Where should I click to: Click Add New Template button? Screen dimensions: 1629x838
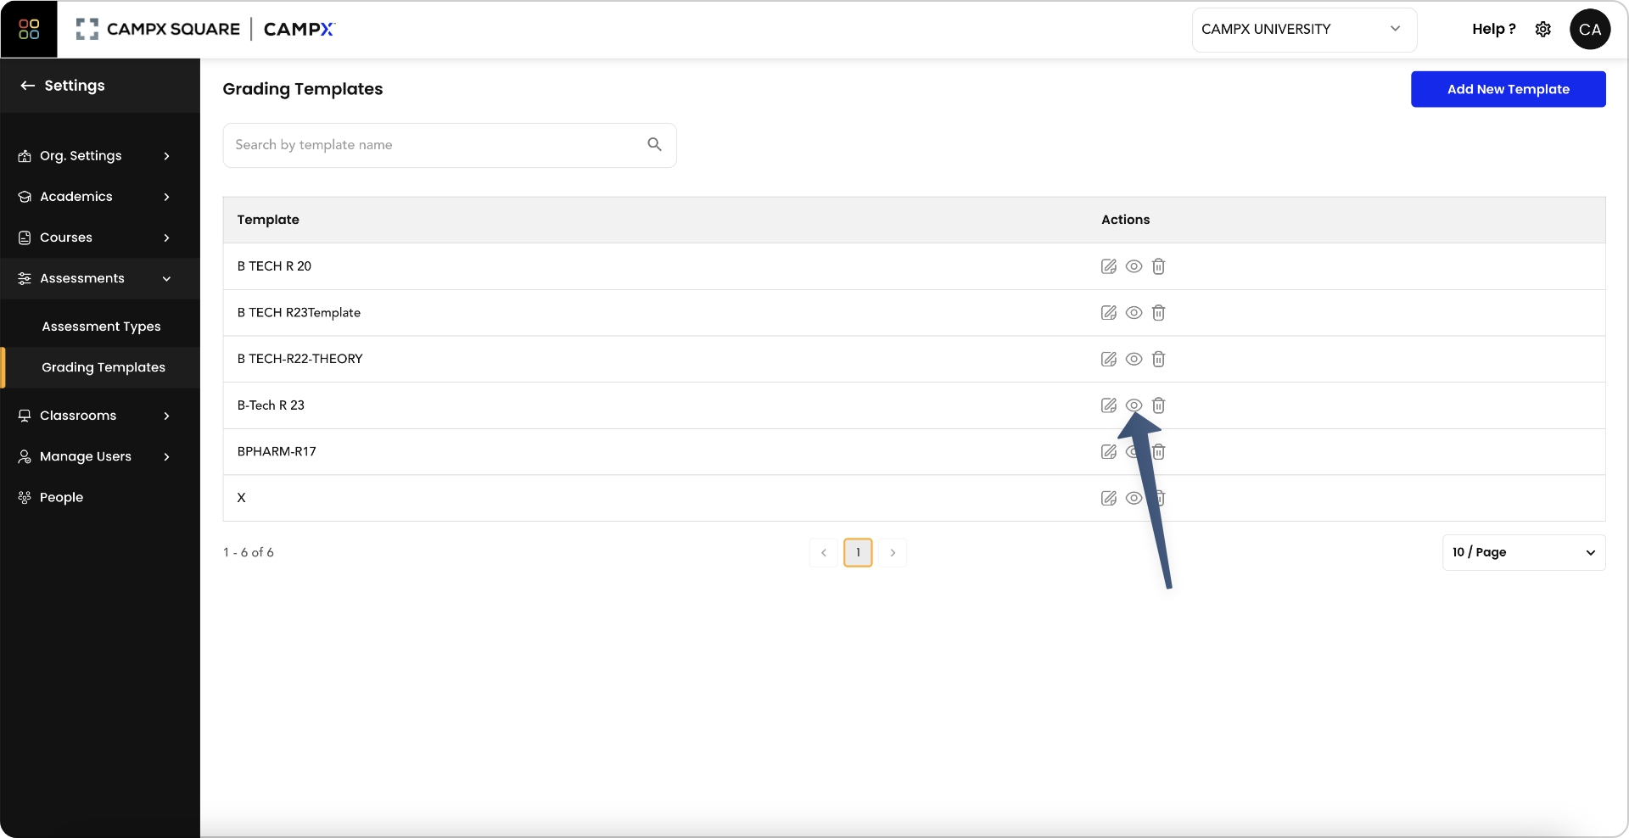1508,89
